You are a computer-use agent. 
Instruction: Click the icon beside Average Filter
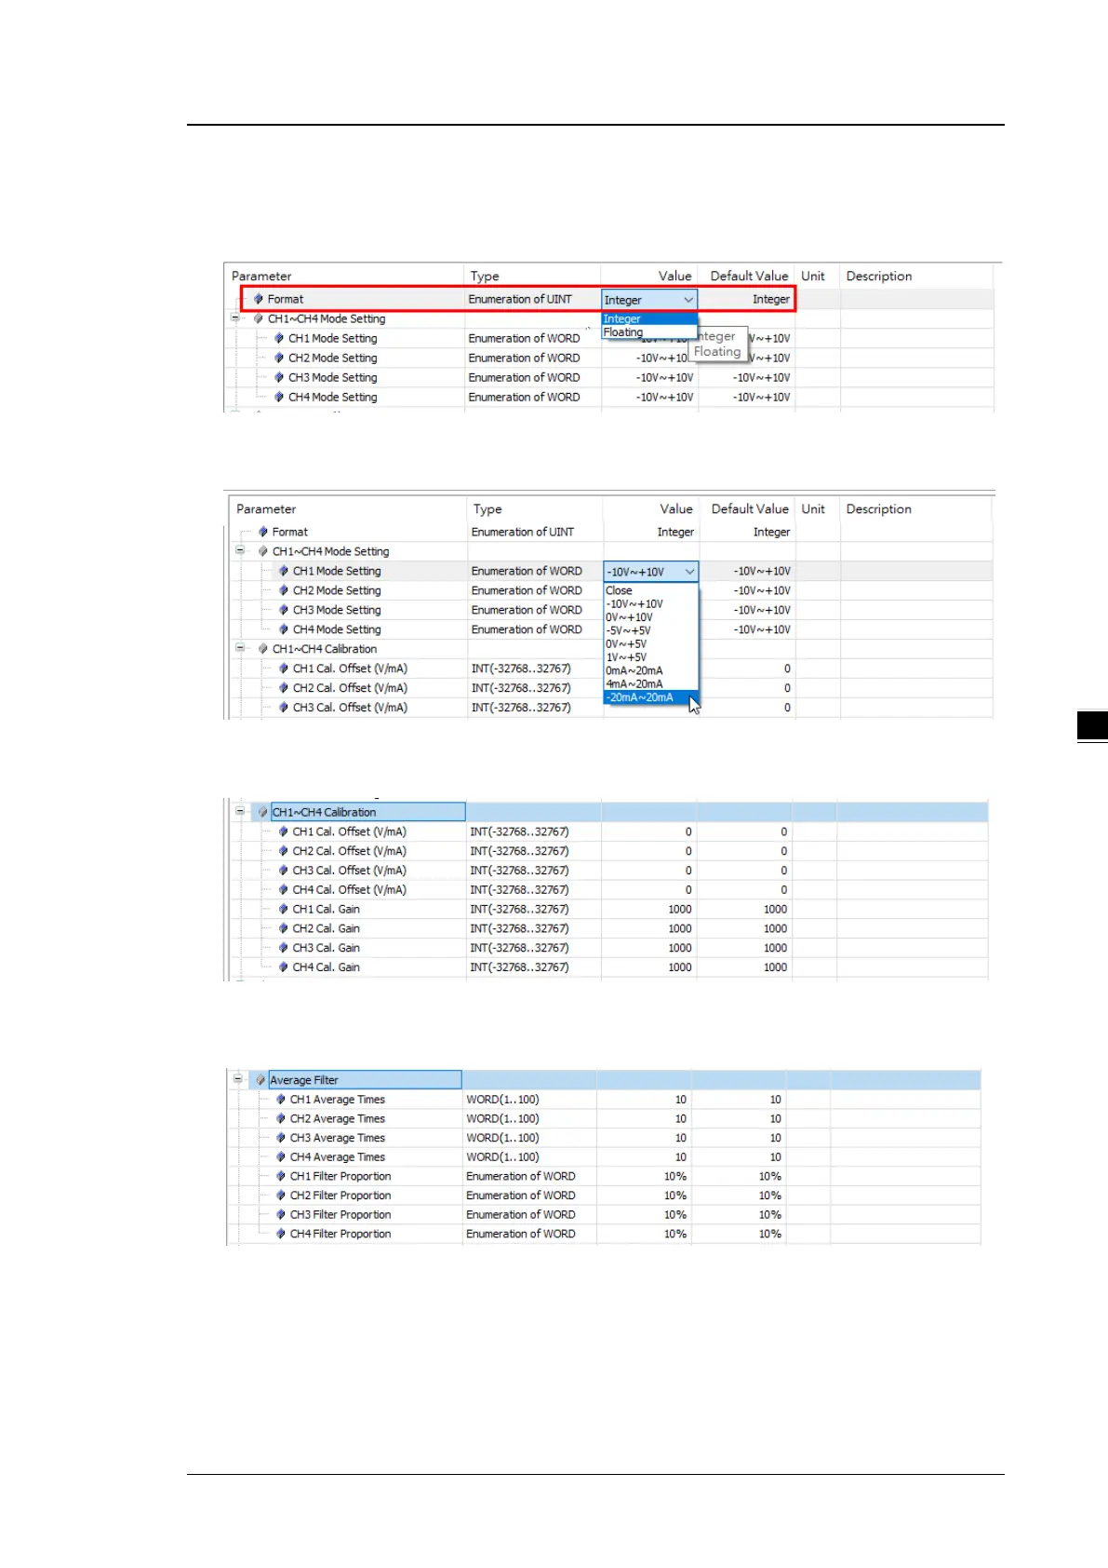point(260,1080)
